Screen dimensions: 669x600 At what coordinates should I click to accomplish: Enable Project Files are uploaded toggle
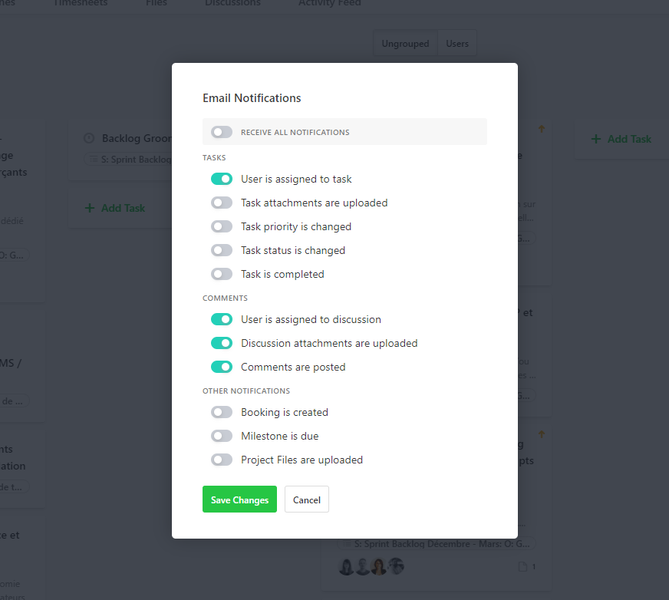pos(222,460)
